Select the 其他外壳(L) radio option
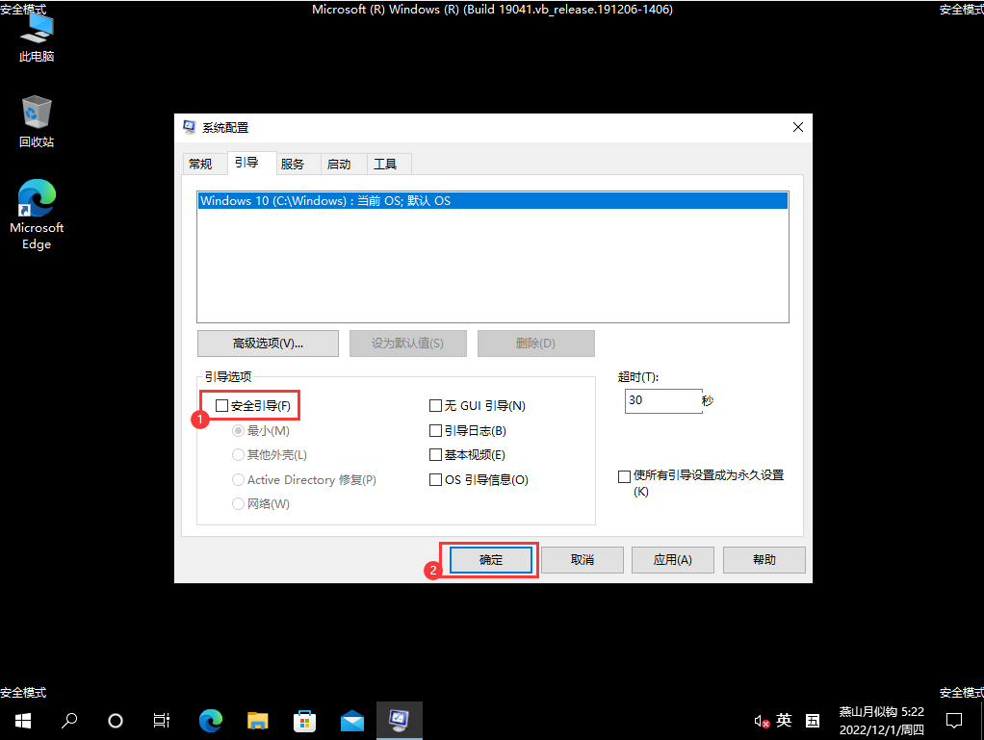Viewport: 984px width, 740px height. pos(238,454)
